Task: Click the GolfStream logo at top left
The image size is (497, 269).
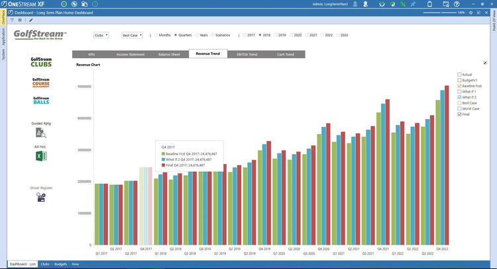Action: 40,34
